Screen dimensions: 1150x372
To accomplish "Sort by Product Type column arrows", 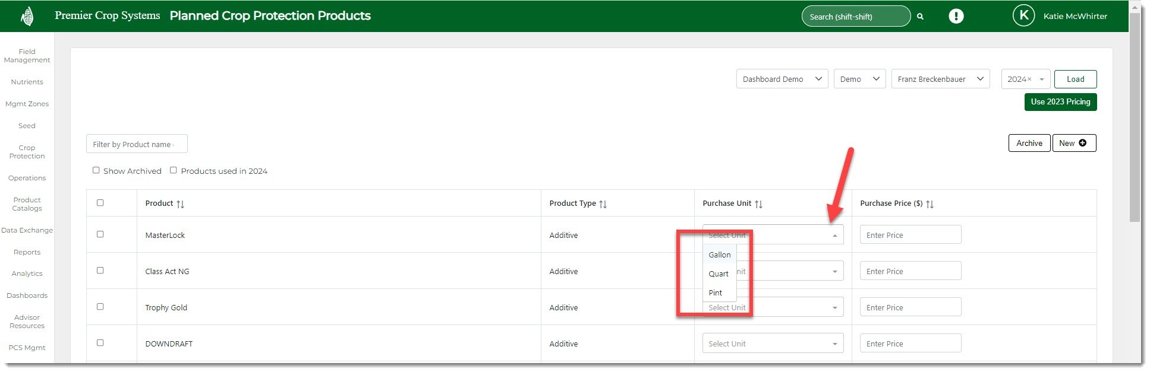I will tap(603, 204).
